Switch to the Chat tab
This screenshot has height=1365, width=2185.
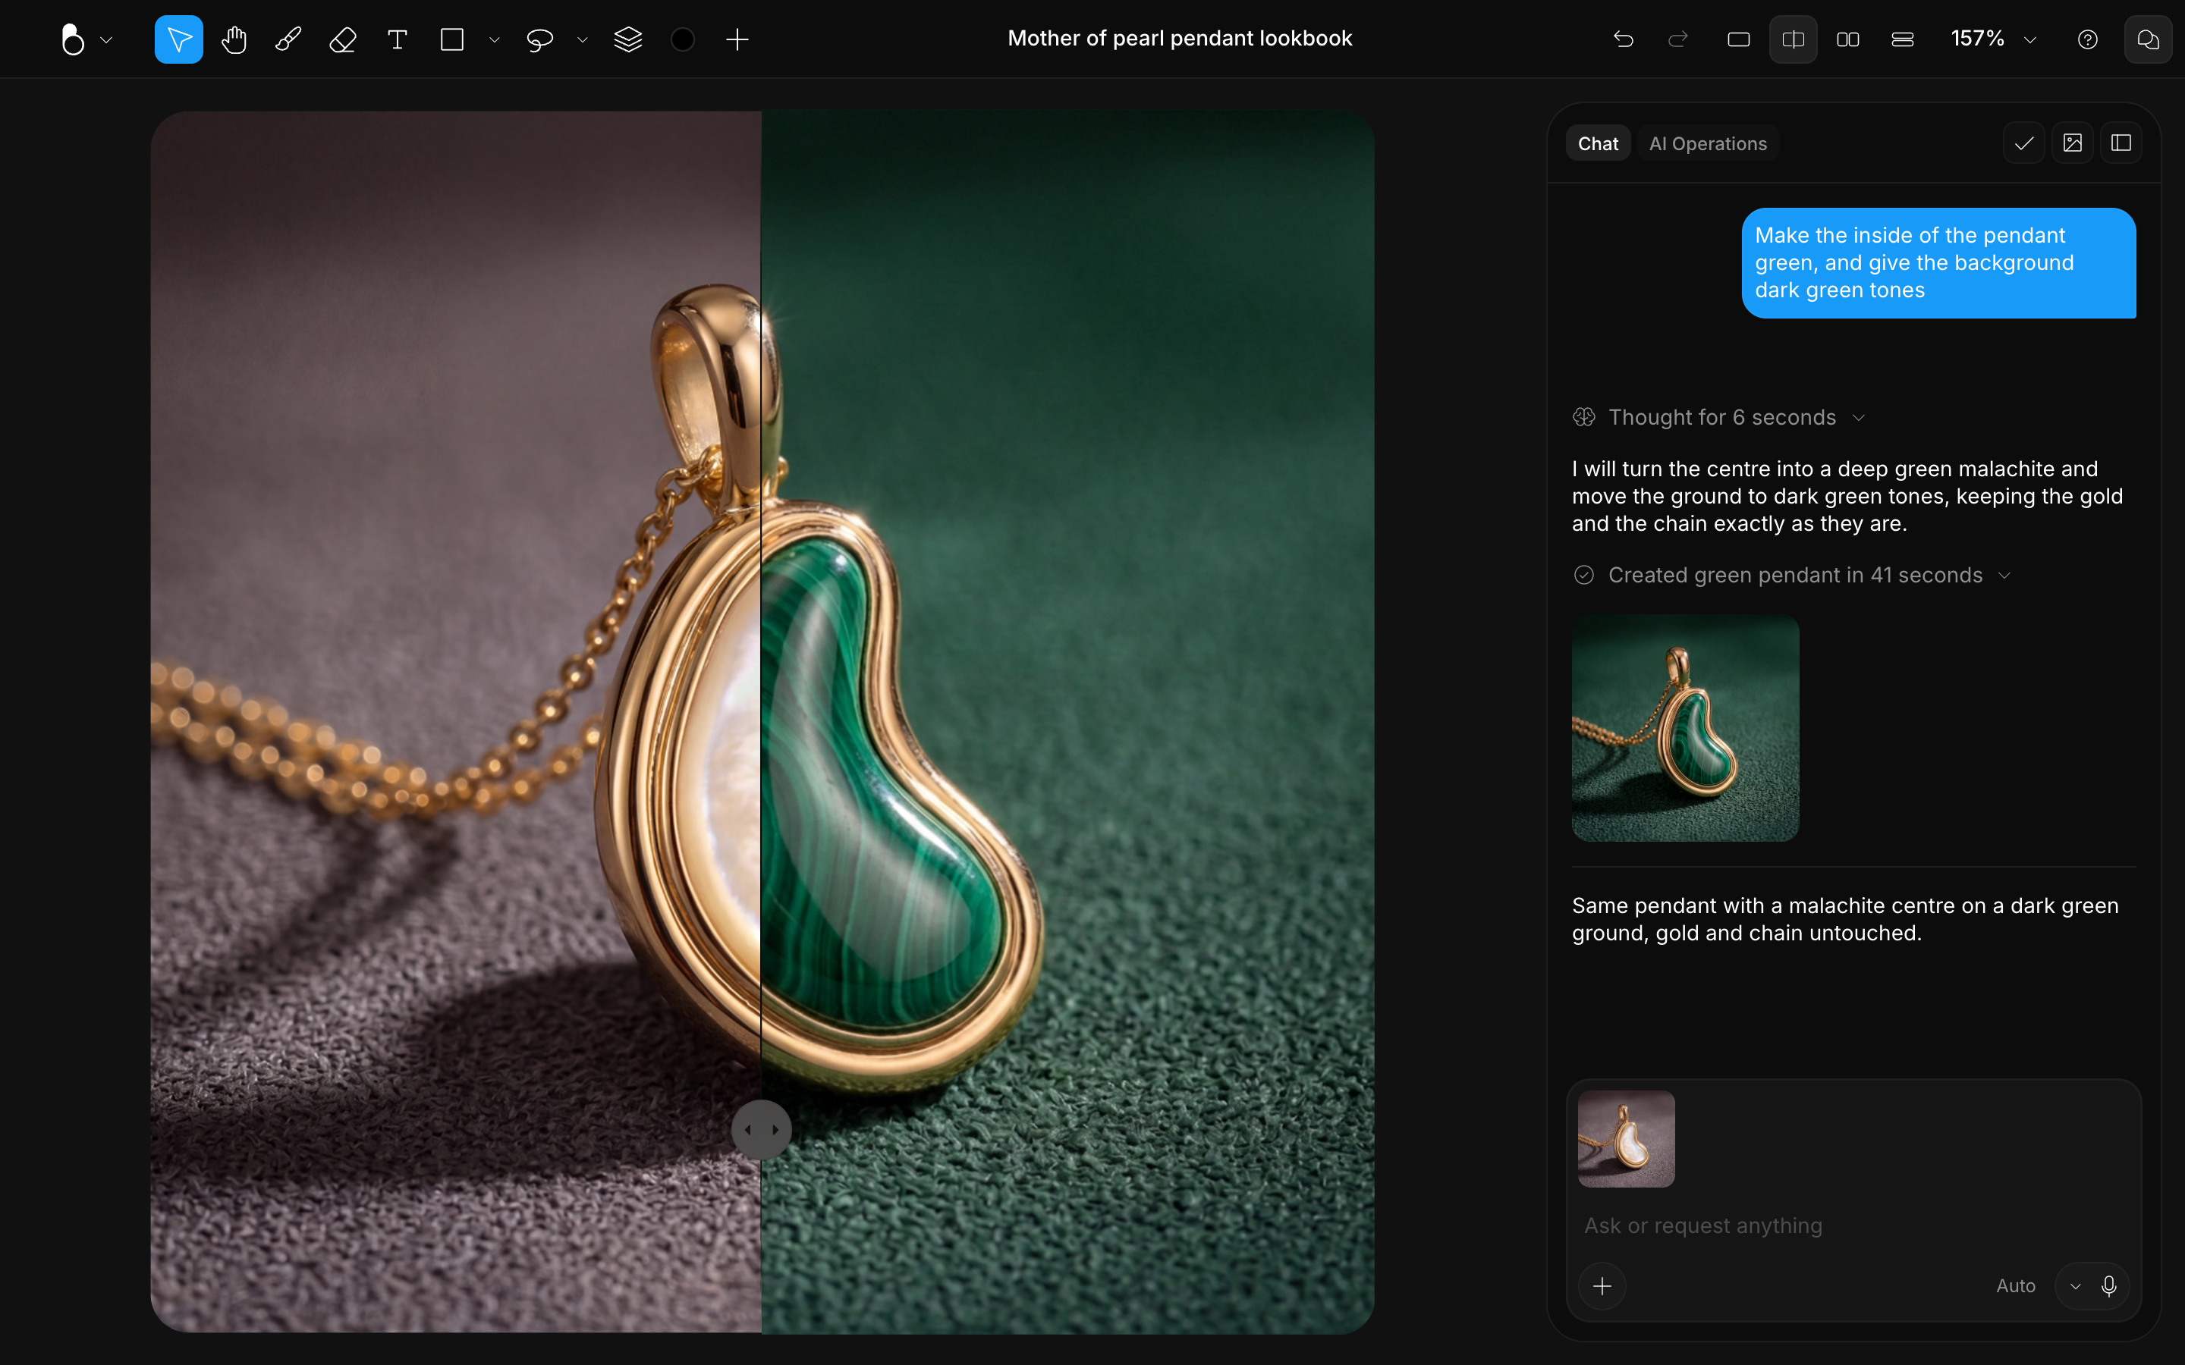(x=1598, y=143)
